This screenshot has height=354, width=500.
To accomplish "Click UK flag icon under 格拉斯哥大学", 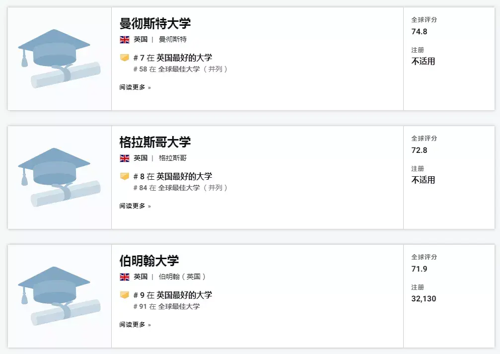I will [125, 158].
